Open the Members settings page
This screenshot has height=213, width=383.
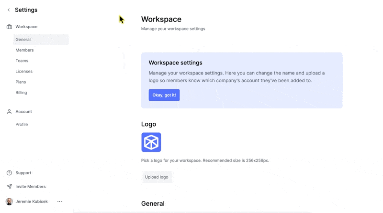(24, 50)
